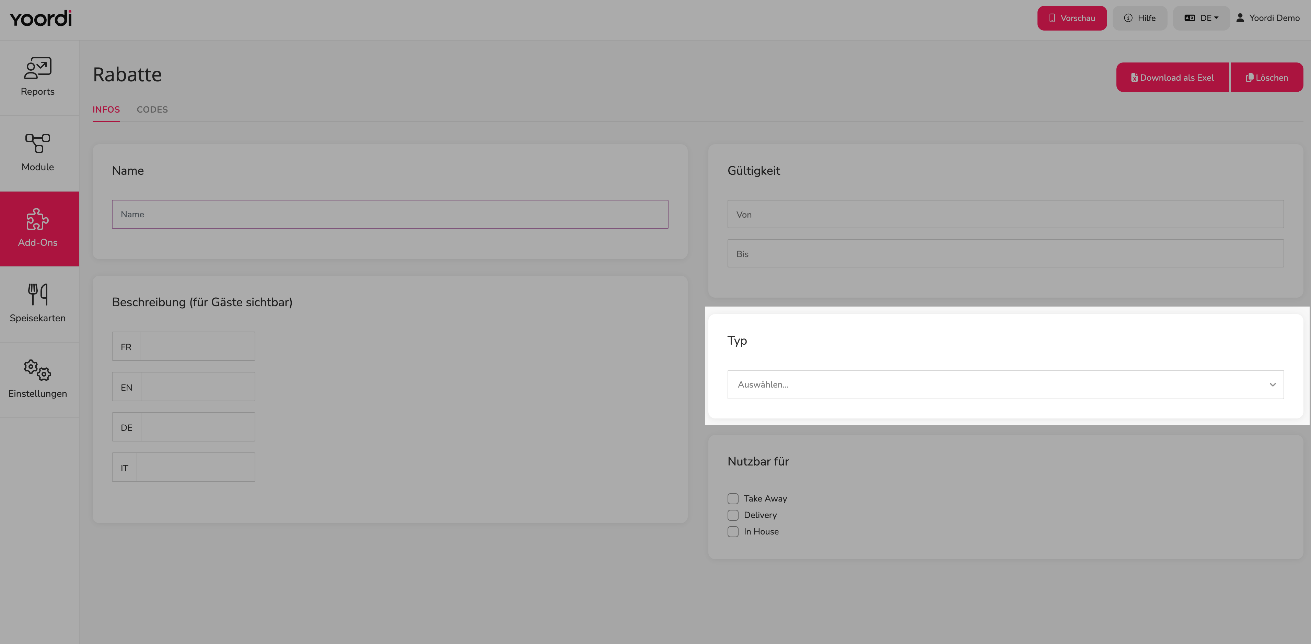Click the Löschen button
The image size is (1311, 644).
coord(1267,77)
